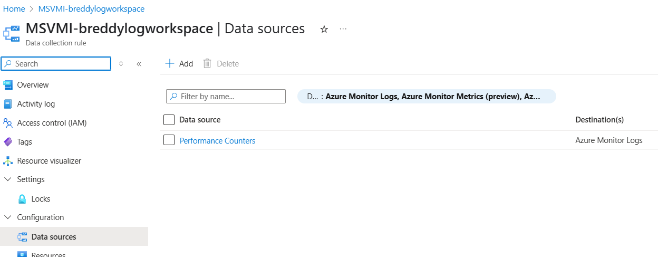Click the Resource visualizer hierarchy icon
This screenshot has height=257, width=658.
coord(7,161)
